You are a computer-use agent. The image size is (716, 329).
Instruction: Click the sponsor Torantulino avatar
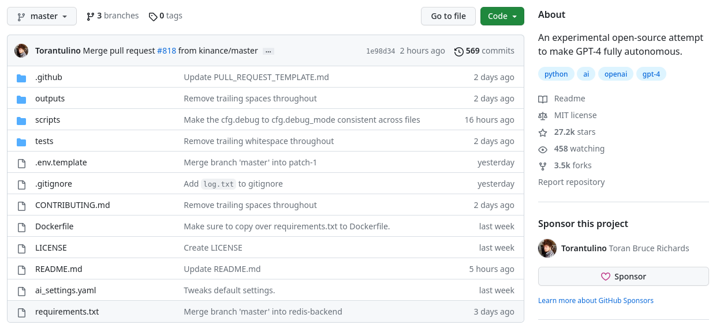(547, 248)
